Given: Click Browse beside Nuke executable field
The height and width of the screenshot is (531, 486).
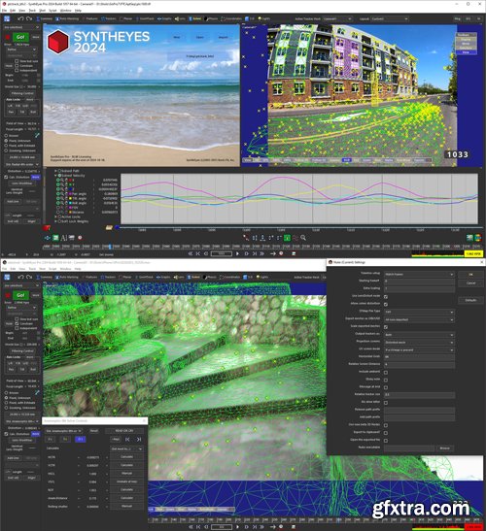Looking at the screenshot, I should tap(444, 448).
